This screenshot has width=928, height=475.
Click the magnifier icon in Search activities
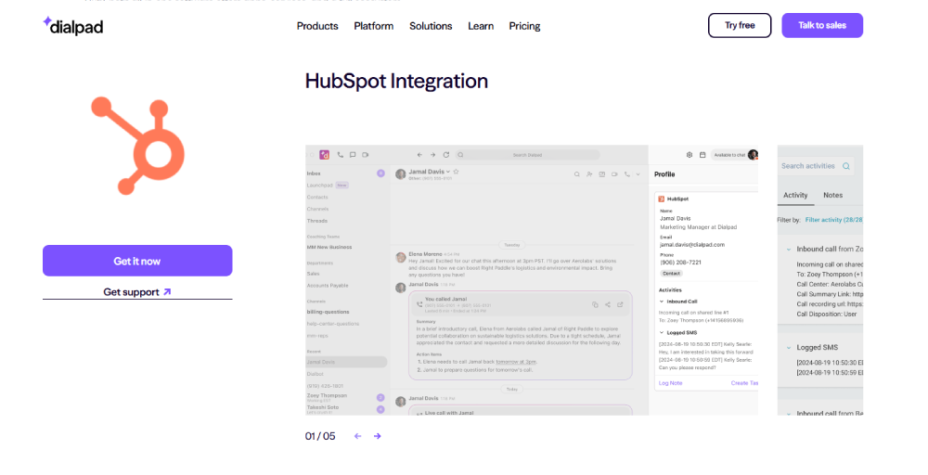[x=846, y=166]
